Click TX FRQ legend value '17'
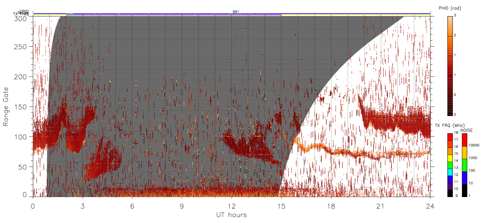 point(456,140)
